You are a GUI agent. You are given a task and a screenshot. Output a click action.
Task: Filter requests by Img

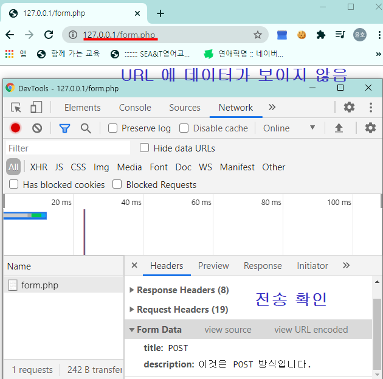(101, 167)
